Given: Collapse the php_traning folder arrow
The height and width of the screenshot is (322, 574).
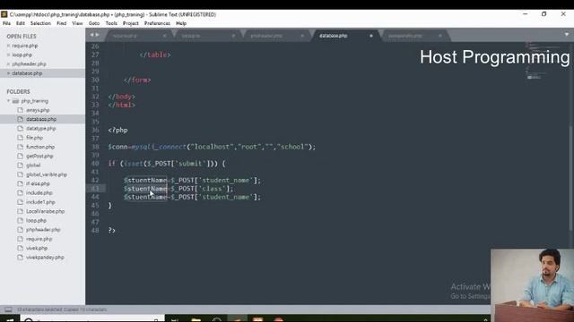Looking at the screenshot, I should pos(8,101).
